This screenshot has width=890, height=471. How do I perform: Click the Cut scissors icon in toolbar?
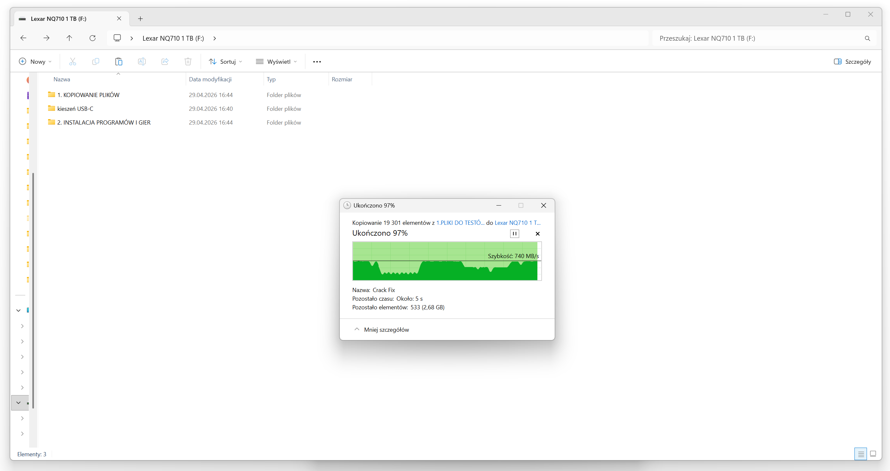coord(73,61)
